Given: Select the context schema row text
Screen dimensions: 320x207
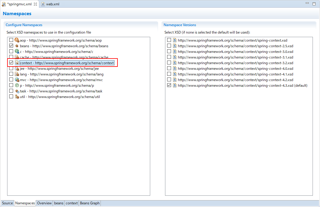Looking at the screenshot, I should pyautogui.click(x=67, y=63).
